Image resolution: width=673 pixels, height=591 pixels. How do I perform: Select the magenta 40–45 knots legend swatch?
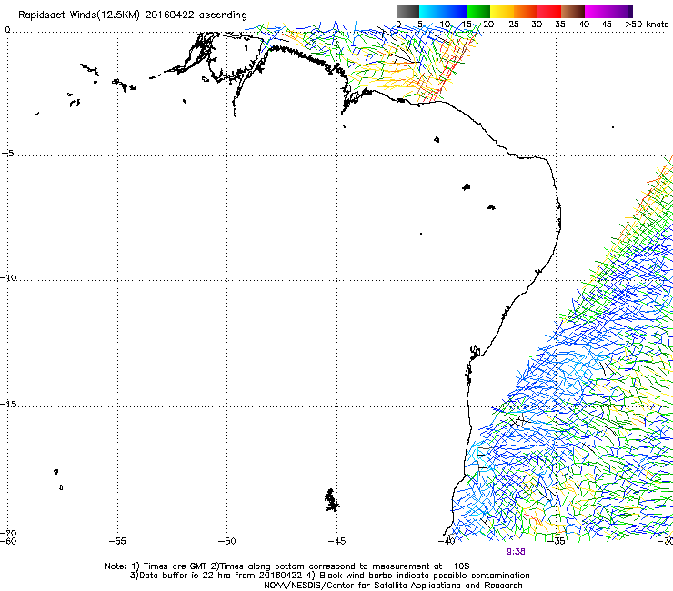pos(597,11)
